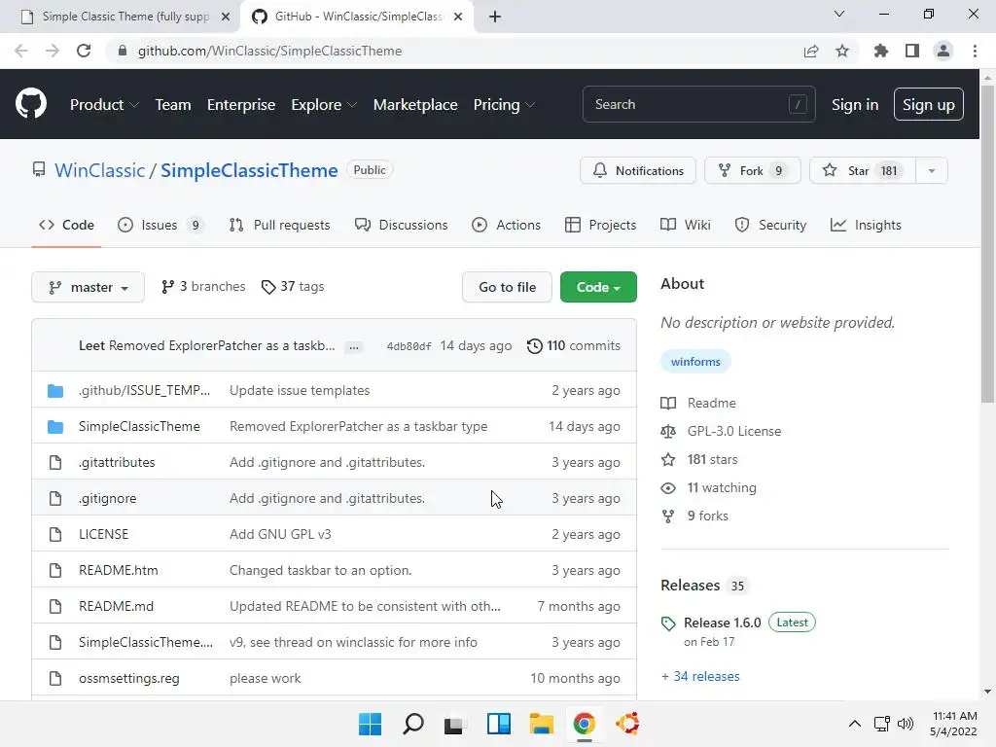996x747 pixels.
Task: Click file icon beside LICENSE
Action: tap(55, 534)
